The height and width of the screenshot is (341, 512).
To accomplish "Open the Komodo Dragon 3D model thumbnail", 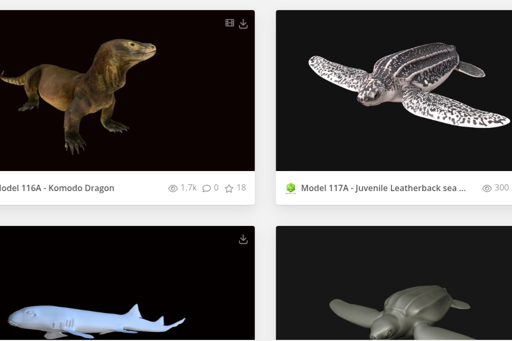I will [127, 90].
